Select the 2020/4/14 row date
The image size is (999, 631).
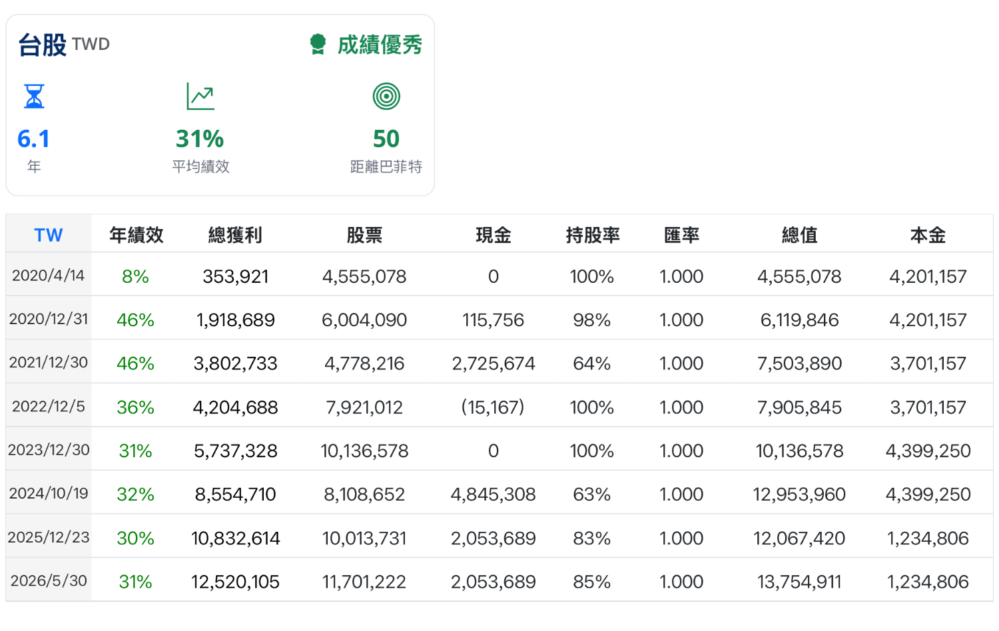tap(49, 276)
